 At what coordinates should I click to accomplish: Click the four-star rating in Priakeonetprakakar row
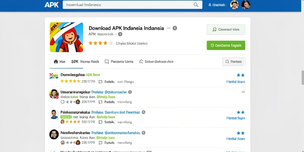73,122
